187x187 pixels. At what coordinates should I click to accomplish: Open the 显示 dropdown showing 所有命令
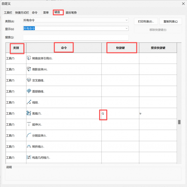pyautogui.click(x=76, y=28)
